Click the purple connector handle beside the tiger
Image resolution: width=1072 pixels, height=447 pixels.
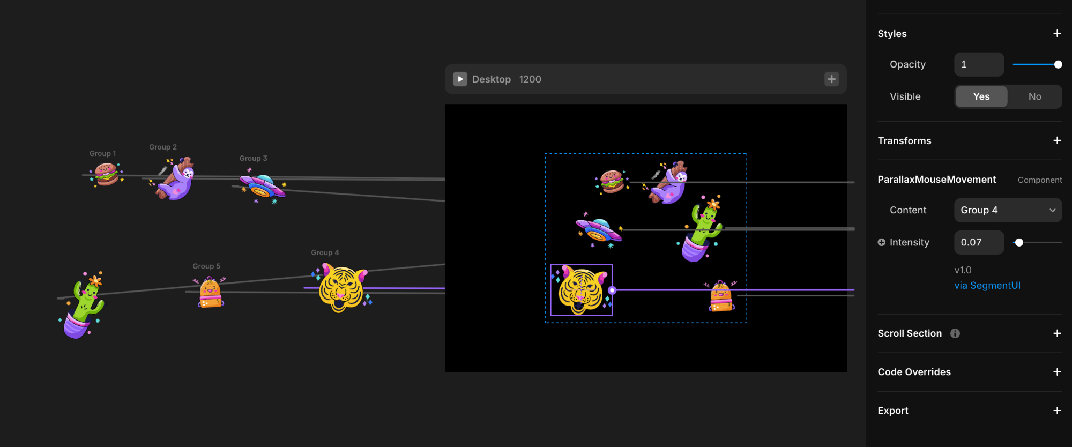point(612,290)
